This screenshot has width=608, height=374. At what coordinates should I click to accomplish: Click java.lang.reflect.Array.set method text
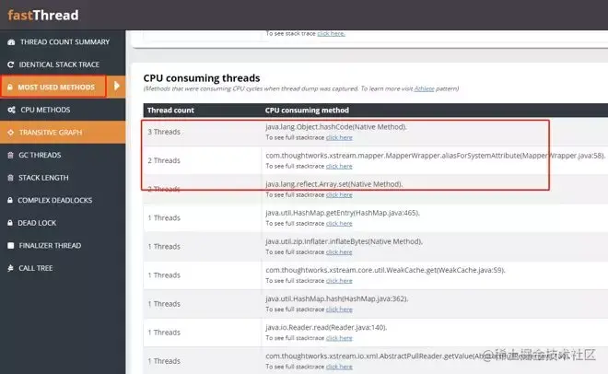(x=333, y=184)
